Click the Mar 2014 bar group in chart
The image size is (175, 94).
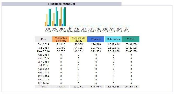tap(62, 17)
